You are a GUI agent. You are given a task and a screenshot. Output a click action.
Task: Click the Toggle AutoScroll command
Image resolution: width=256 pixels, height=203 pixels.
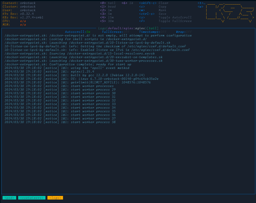pyautogui.click(x=175, y=18)
